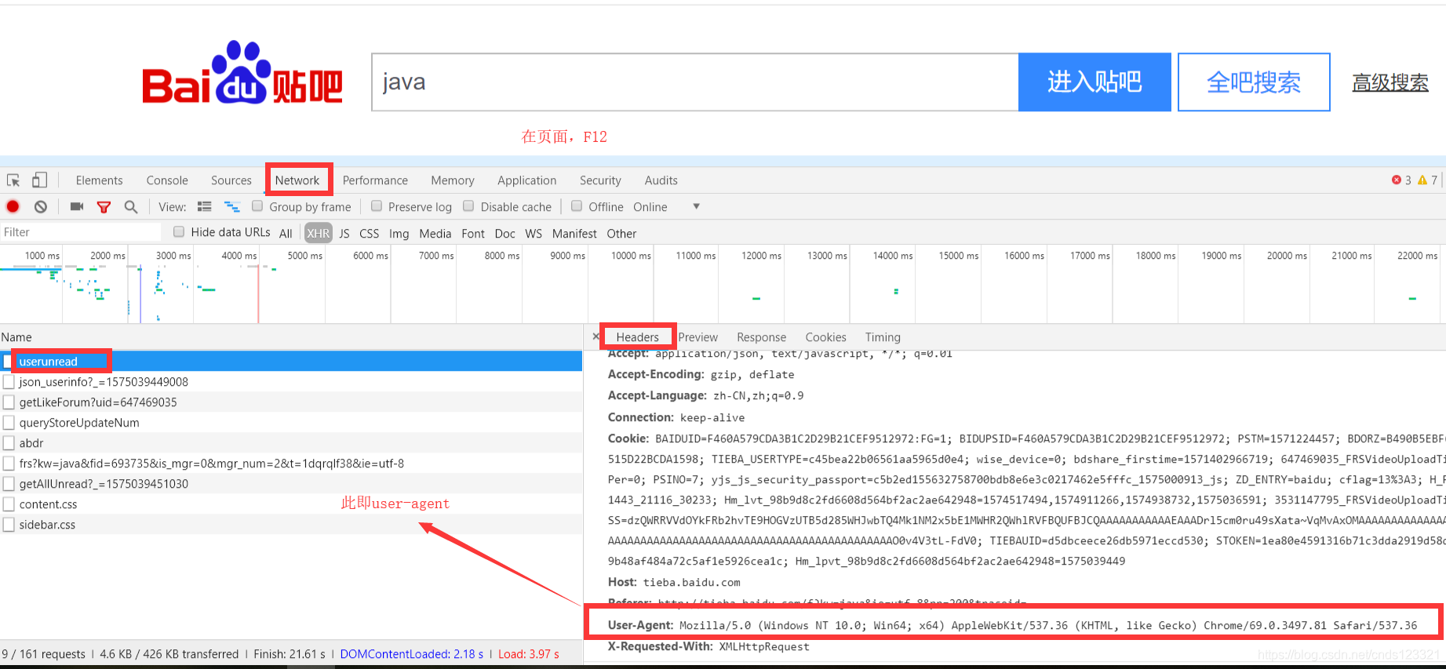Filter requests by JS
Screen dimensions: 1446x669
tap(344, 234)
